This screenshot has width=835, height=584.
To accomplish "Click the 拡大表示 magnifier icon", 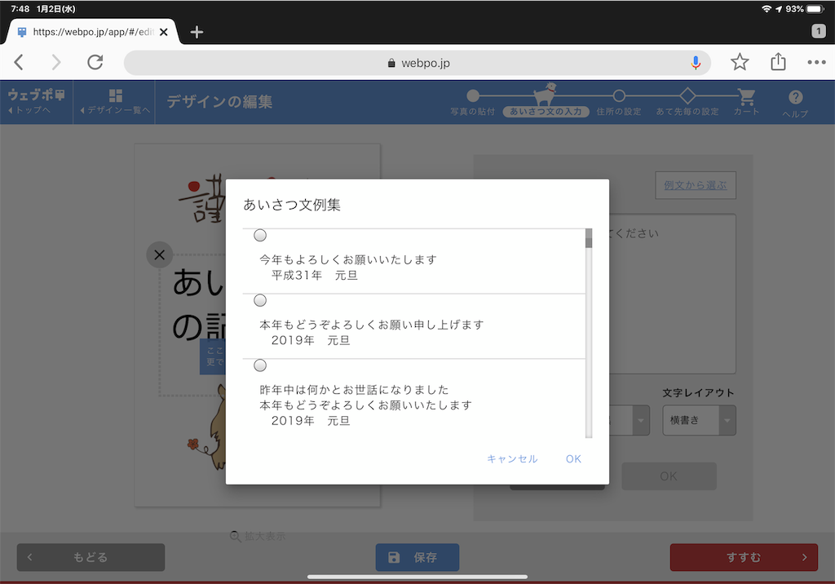I will click(236, 536).
